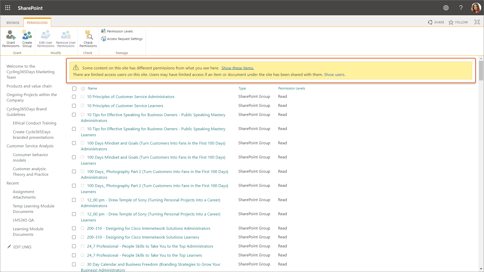Image resolution: width=484 pixels, height=272 pixels.
Task: Tick the select-all checkbox by the Name header
Action: tap(74, 88)
